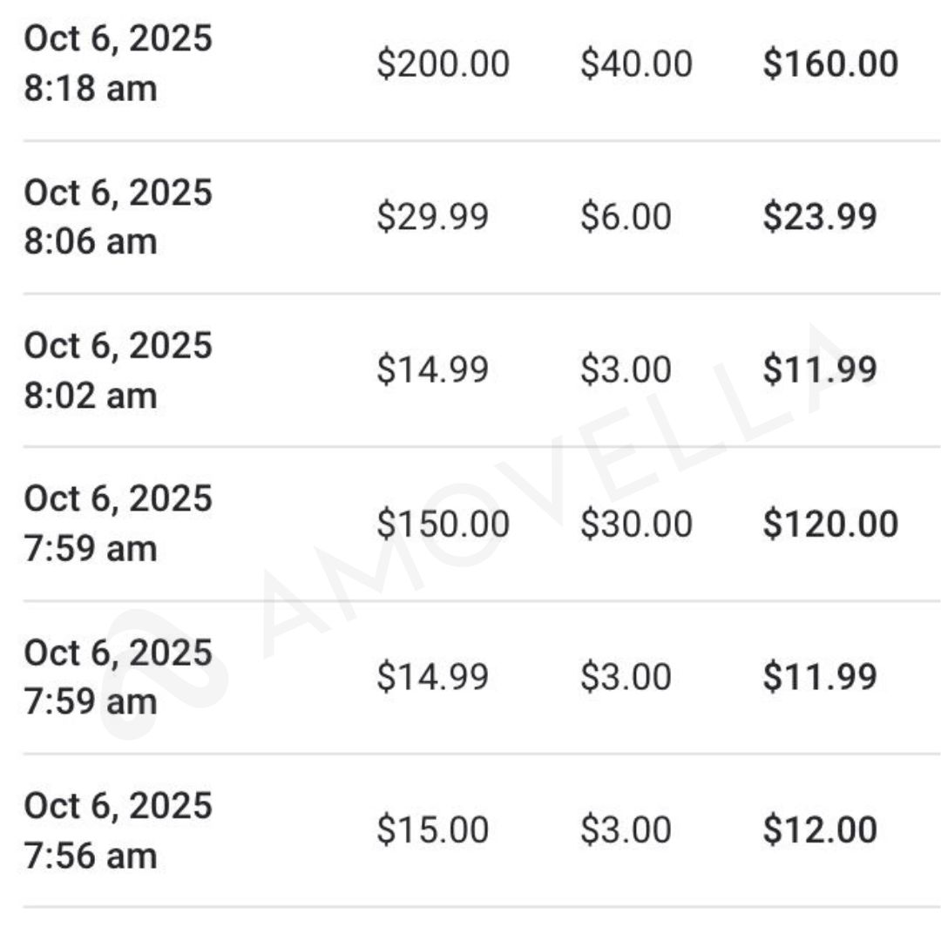Click the $6.00 fee value

tap(626, 217)
